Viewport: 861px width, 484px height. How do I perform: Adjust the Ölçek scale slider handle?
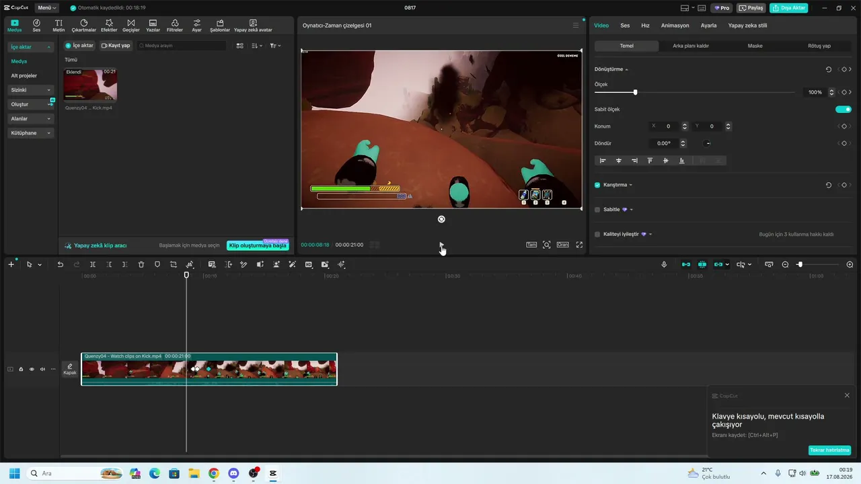(x=635, y=92)
